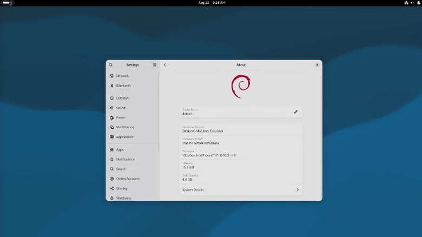This screenshot has height=237, width=422.
Task: Click the Multitasking icon in sidebar
Action: [111, 127]
